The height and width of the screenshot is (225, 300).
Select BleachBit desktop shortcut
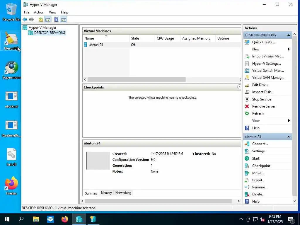tap(11, 41)
